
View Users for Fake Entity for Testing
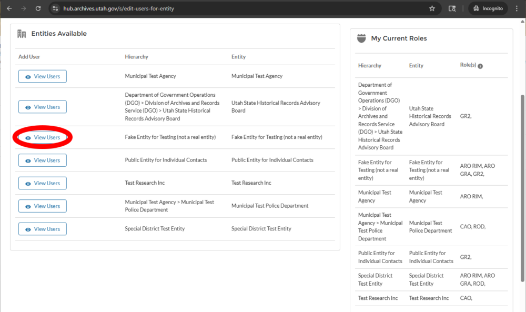pyautogui.click(x=43, y=137)
